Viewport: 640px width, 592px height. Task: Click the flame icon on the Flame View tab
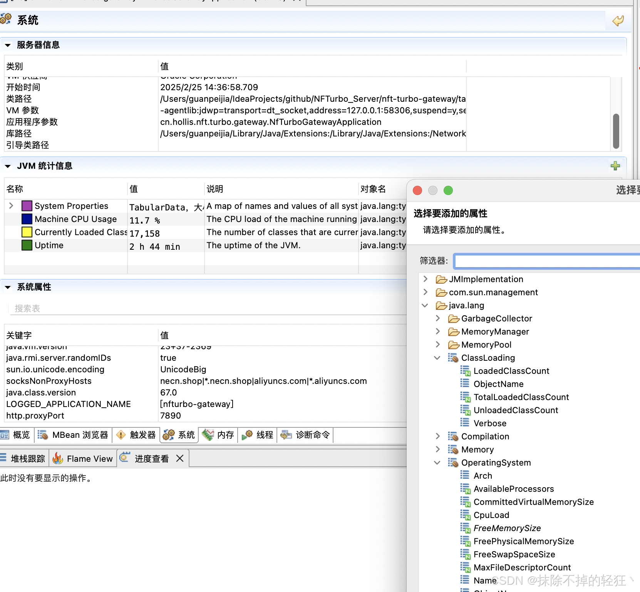coord(58,458)
